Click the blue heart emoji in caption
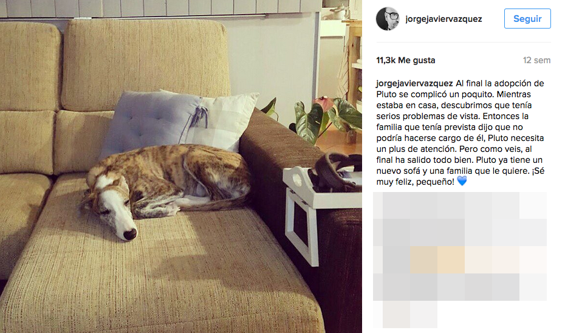Viewport: 565px width, 333px height. coord(462,181)
